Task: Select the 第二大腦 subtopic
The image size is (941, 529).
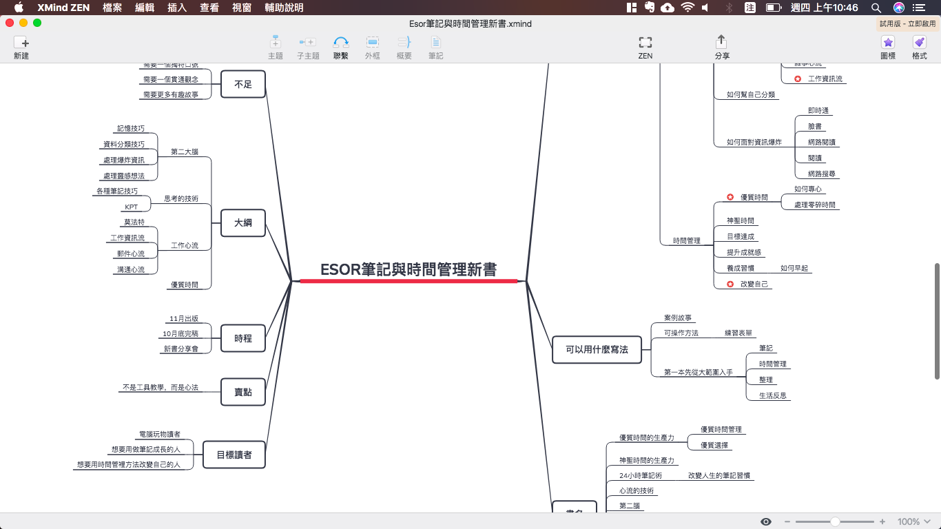Action: pyautogui.click(x=185, y=152)
